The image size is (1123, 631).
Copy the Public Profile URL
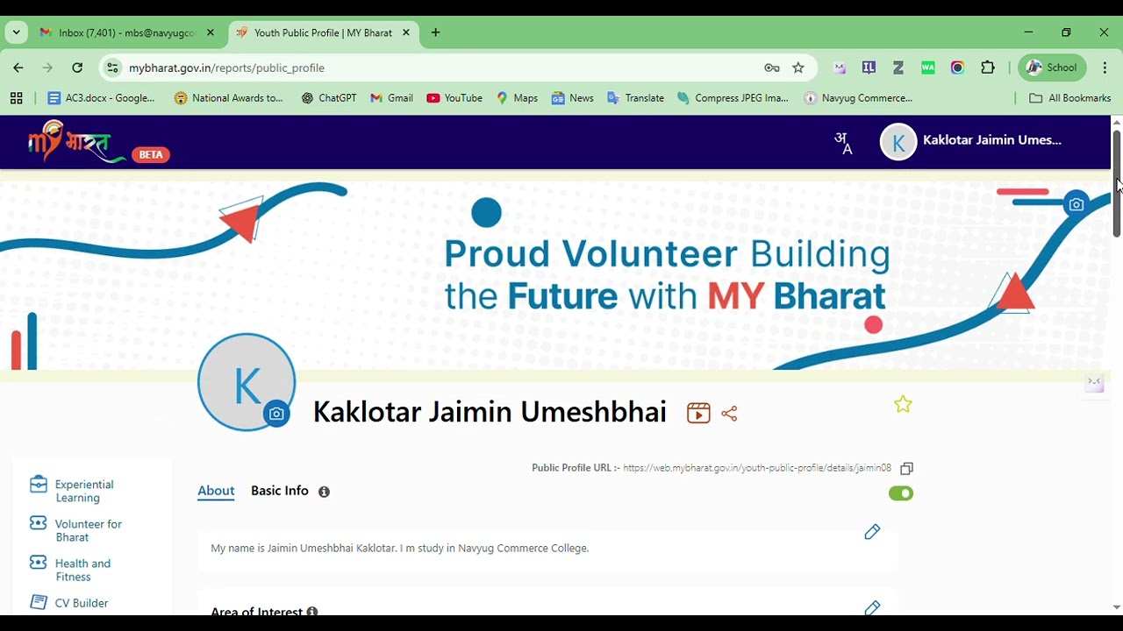[x=907, y=469]
